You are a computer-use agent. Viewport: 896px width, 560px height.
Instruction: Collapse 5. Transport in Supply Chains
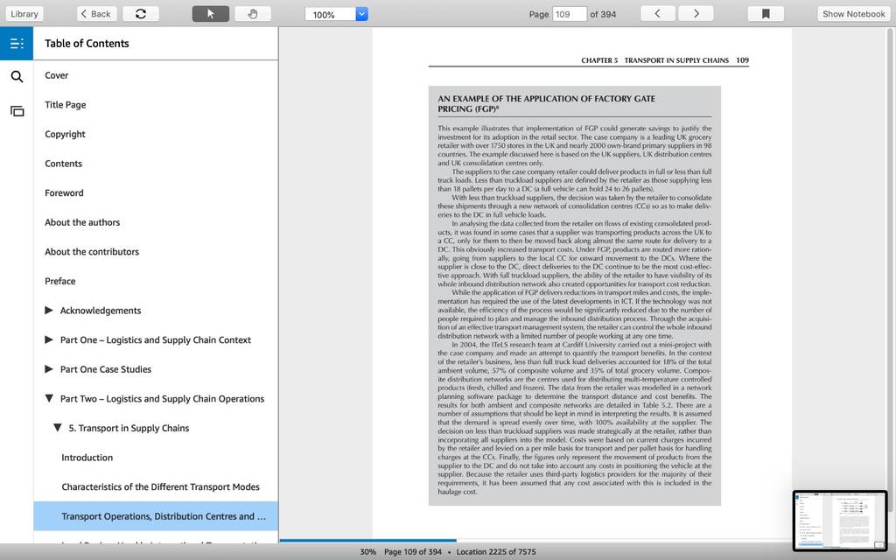pos(57,428)
